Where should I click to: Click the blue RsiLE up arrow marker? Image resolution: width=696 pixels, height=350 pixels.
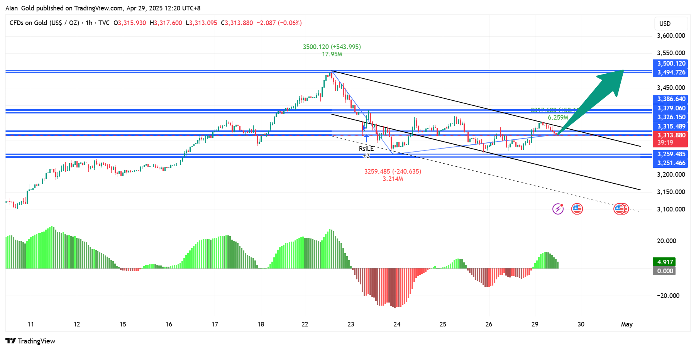click(x=366, y=138)
